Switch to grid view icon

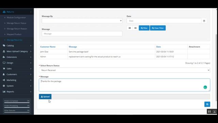(136, 28)
